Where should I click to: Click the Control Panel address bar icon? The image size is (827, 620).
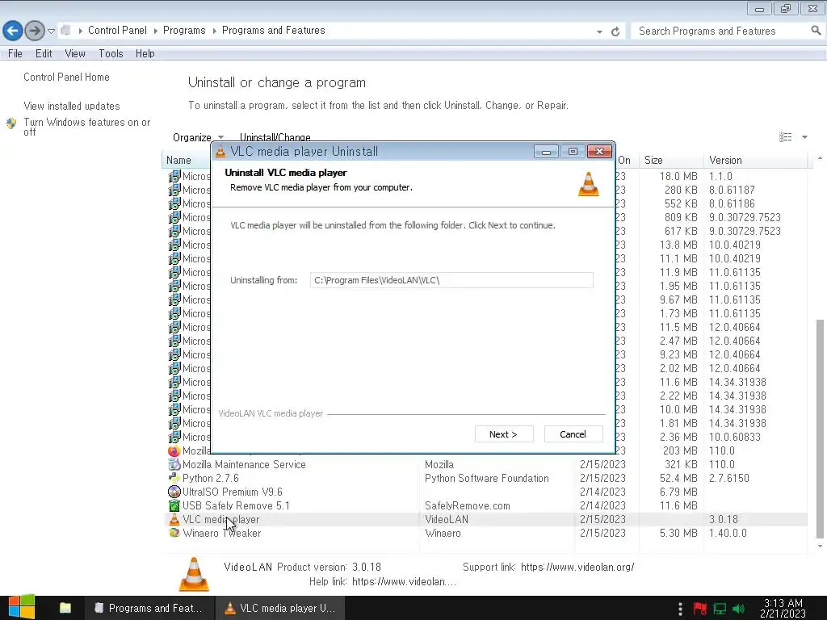coord(66,31)
